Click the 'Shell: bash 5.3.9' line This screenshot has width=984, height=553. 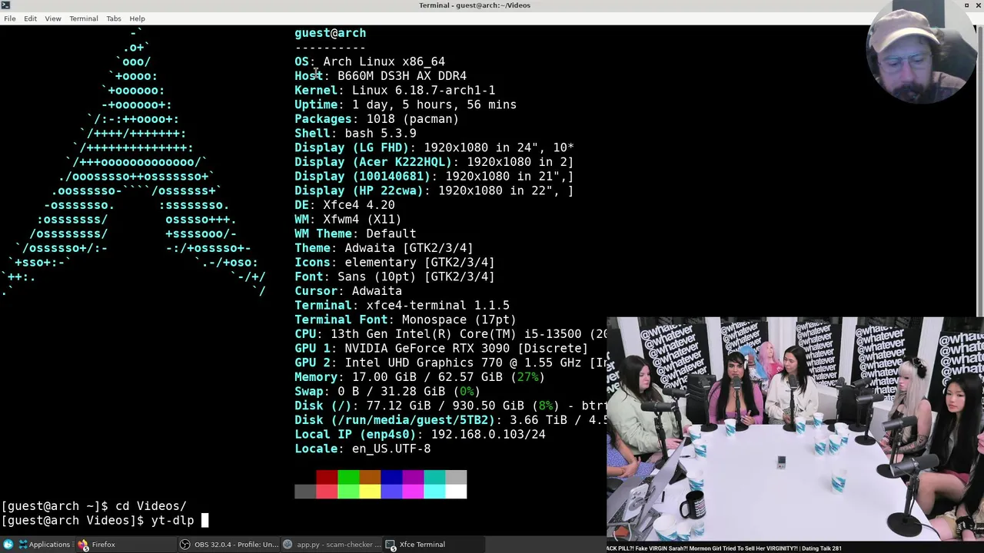[x=355, y=134]
